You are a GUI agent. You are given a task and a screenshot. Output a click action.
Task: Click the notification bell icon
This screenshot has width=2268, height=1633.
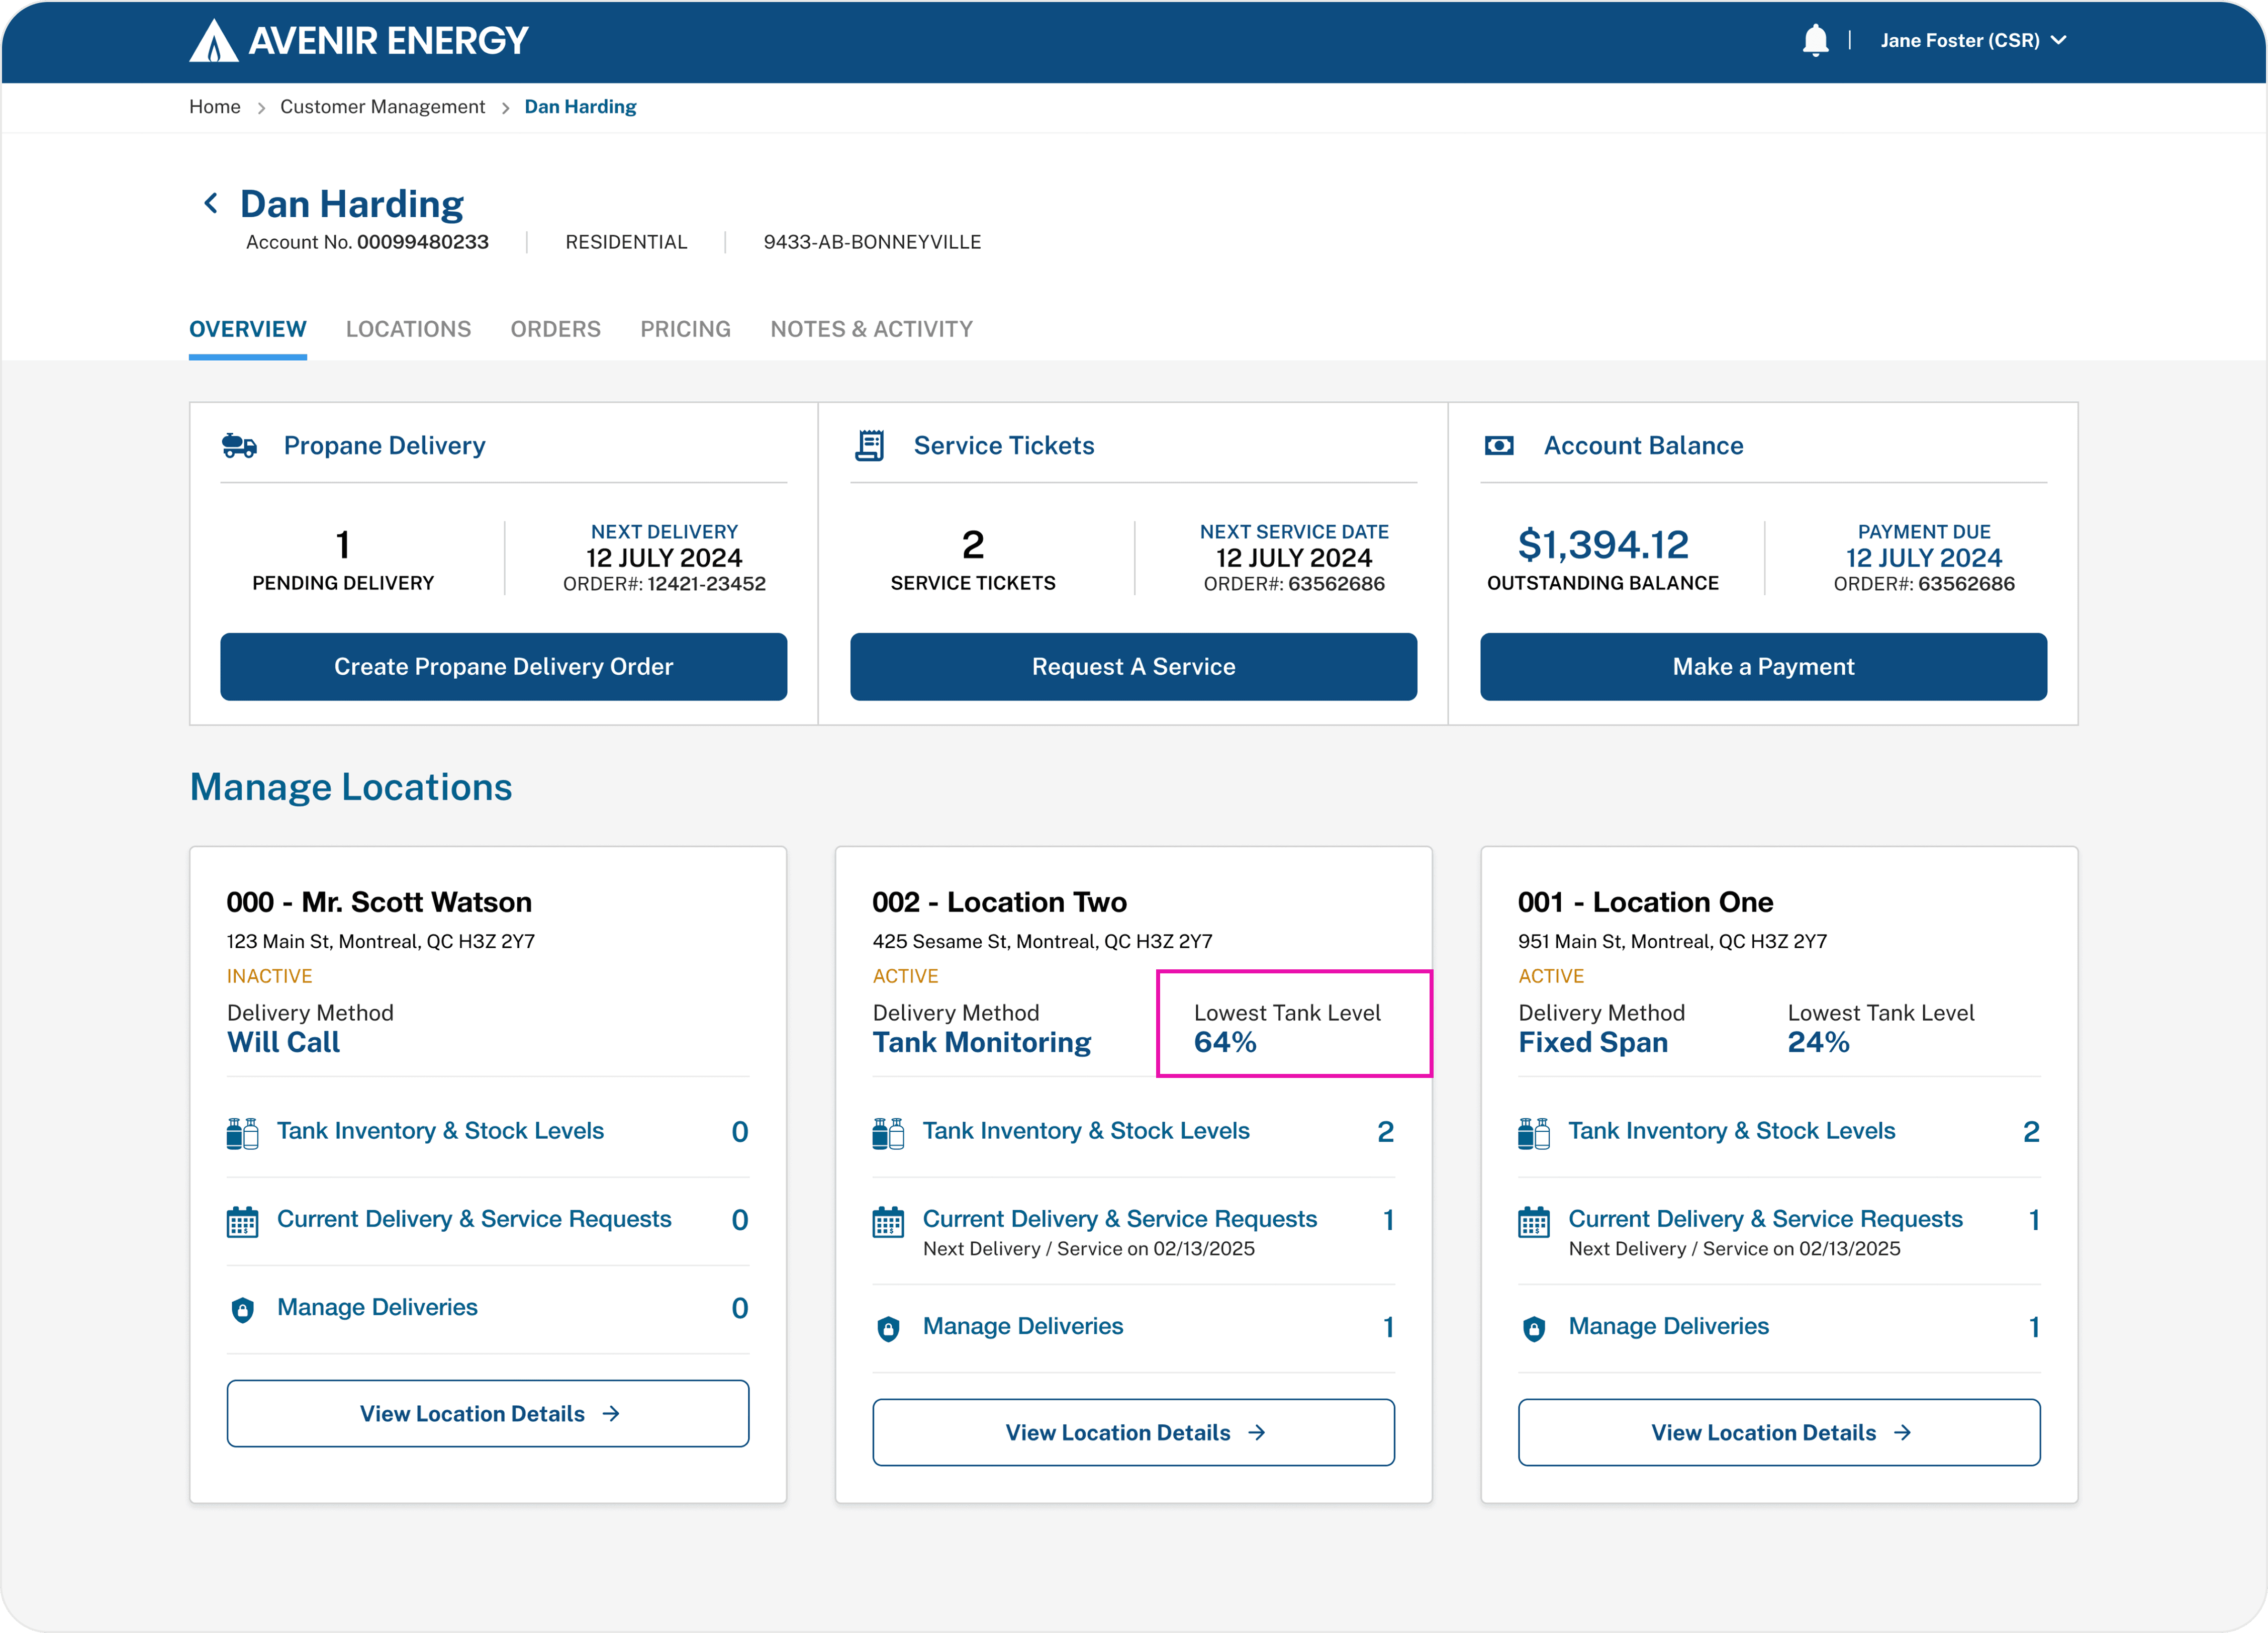1815,41
